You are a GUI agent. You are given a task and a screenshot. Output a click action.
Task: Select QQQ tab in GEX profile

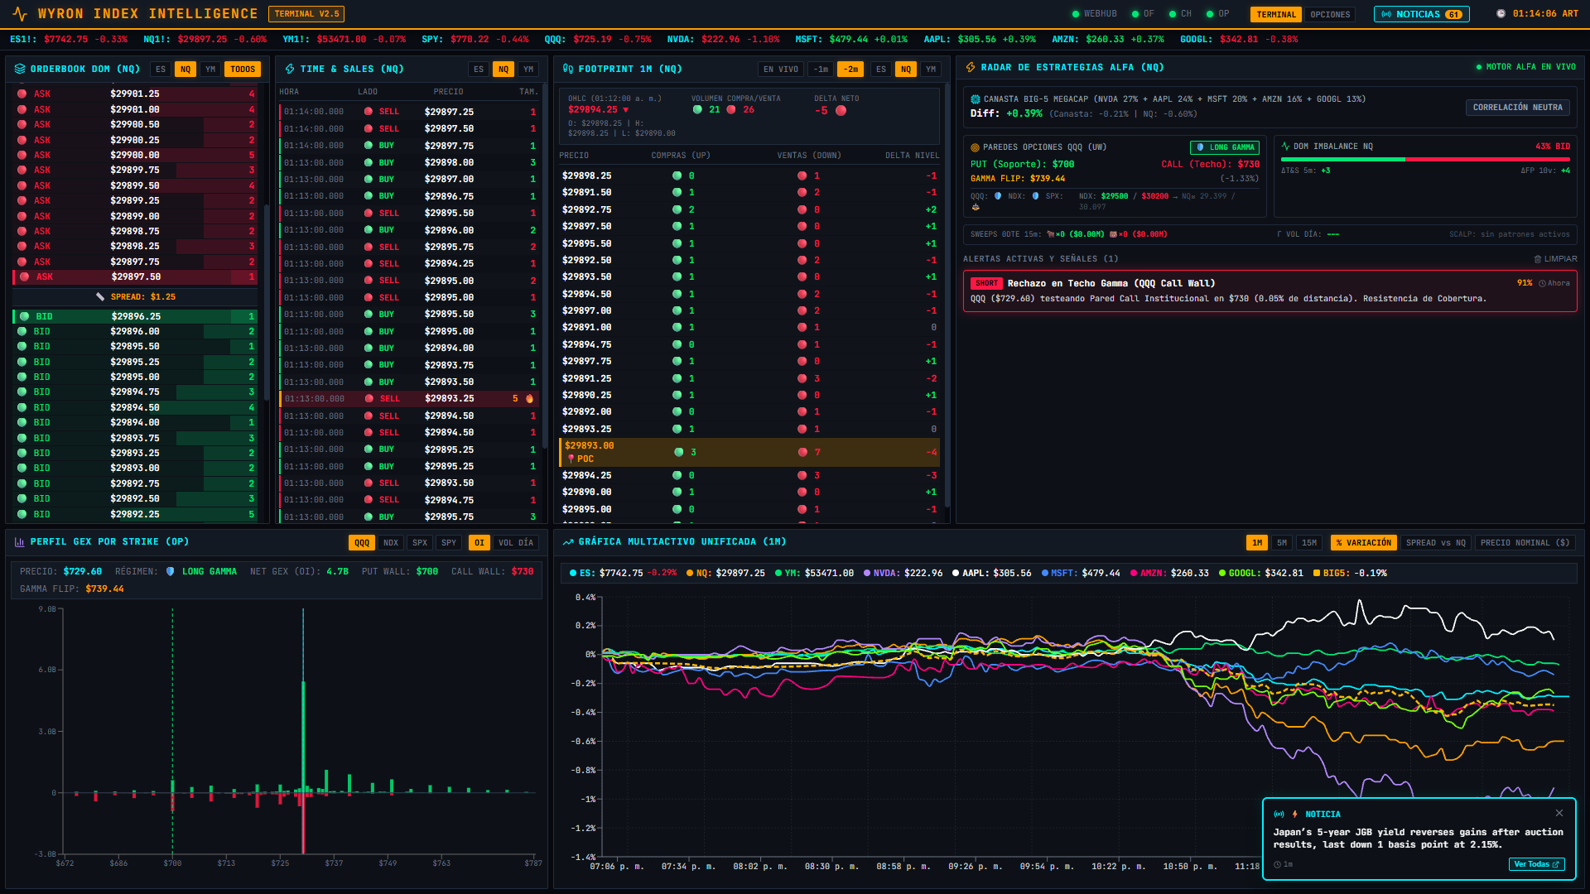(x=362, y=543)
